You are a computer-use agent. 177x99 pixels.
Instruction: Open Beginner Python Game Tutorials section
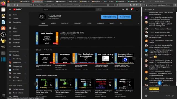click(x=46, y=75)
